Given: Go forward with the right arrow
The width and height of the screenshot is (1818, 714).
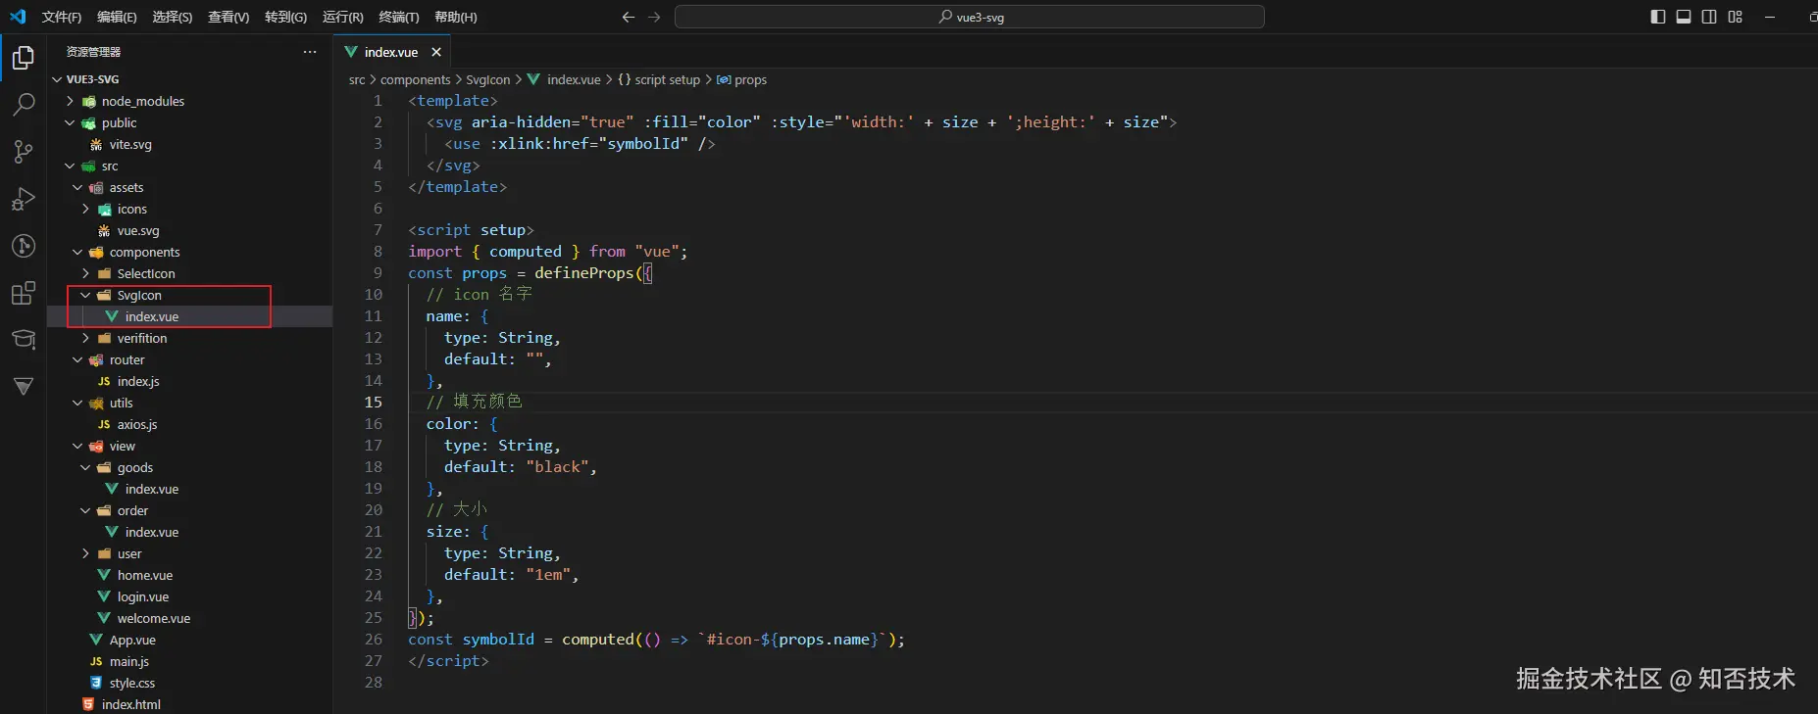Looking at the screenshot, I should [654, 17].
